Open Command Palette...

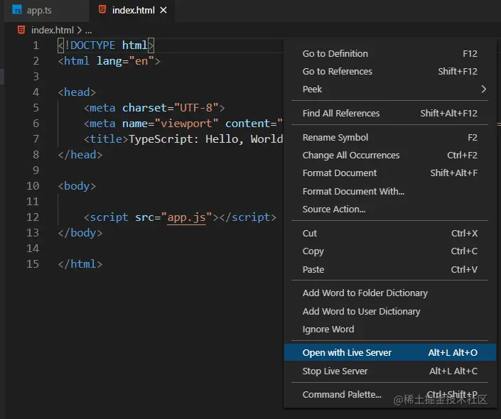[x=390, y=395]
